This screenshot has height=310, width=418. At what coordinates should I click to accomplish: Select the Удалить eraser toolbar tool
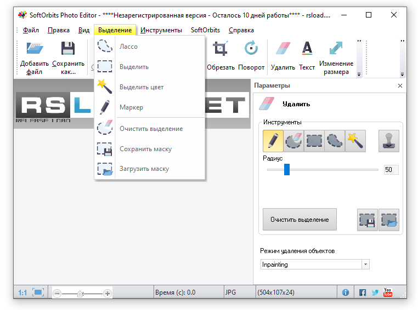(x=283, y=56)
